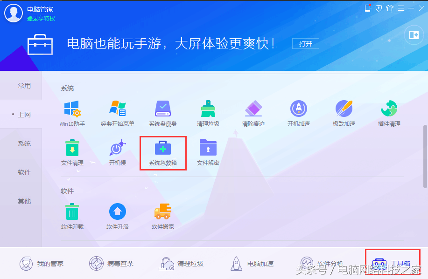Click the vertical scrollbar thumb

[x=425, y=157]
